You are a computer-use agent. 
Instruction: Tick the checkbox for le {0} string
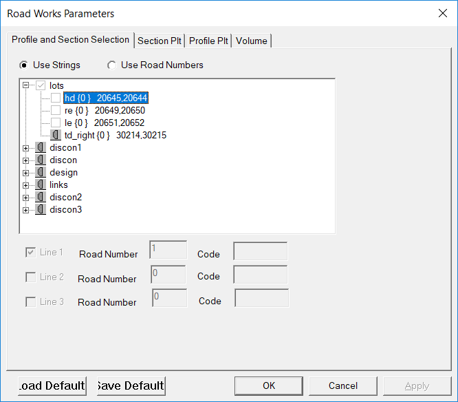coord(56,123)
